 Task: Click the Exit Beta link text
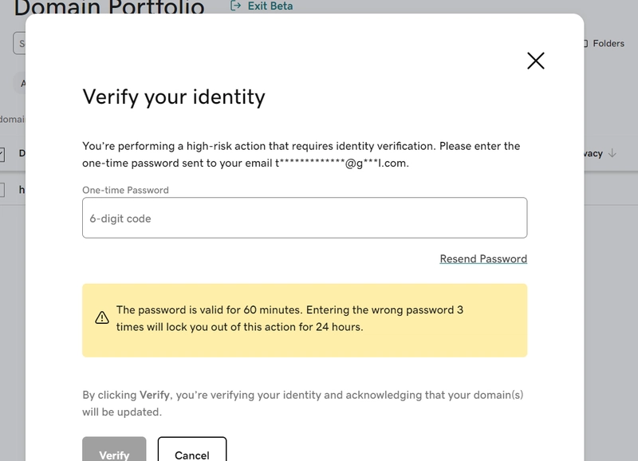(x=270, y=6)
